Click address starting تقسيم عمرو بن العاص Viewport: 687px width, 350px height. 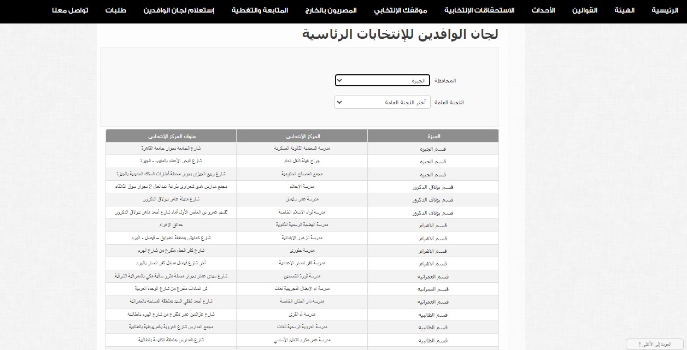171,212
